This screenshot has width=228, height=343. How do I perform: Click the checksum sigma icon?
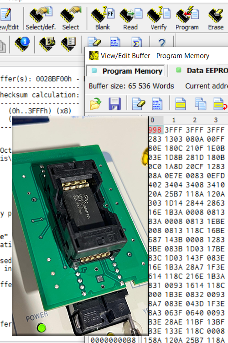pyautogui.click(x=137, y=42)
